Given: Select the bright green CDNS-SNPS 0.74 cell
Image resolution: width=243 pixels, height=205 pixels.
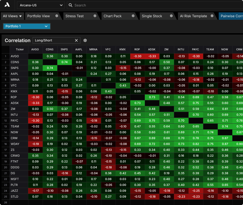Looking at the screenshot, I should click(65, 62).
